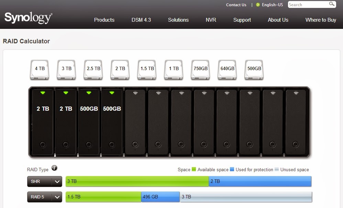Select the 750GB drive icon
The height and width of the screenshot is (208, 343).
point(200,69)
